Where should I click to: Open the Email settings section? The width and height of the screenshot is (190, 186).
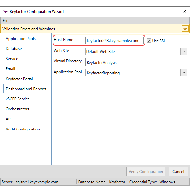10,69
